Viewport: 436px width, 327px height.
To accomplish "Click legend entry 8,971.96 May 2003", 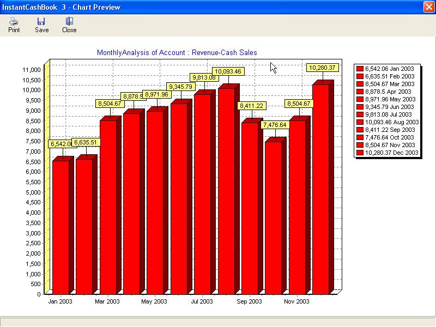I will pyautogui.click(x=390, y=99).
